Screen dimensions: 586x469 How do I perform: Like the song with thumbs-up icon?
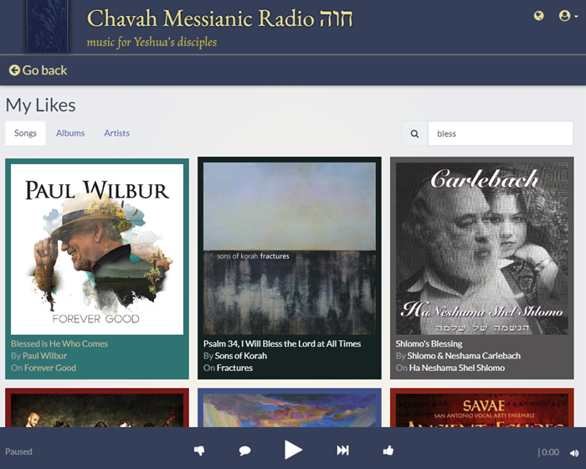click(388, 450)
